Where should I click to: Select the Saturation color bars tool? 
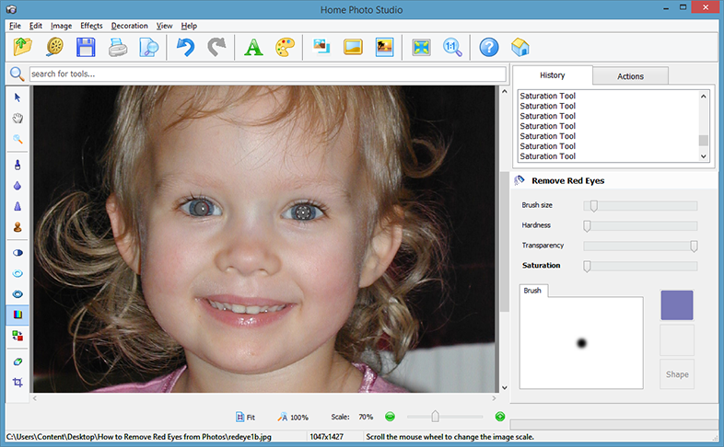tap(18, 315)
